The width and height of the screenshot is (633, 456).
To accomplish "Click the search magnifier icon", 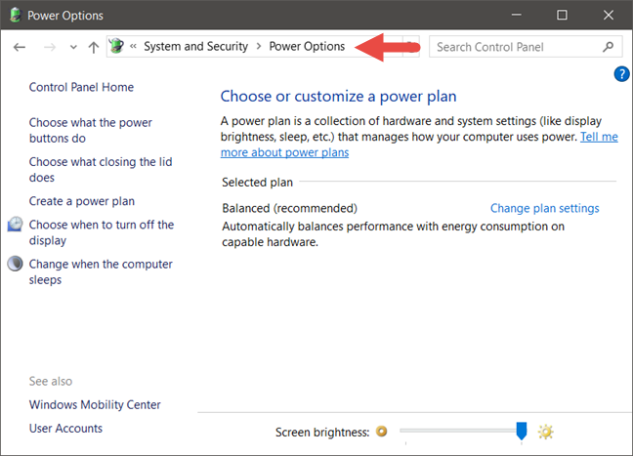I will tap(608, 46).
